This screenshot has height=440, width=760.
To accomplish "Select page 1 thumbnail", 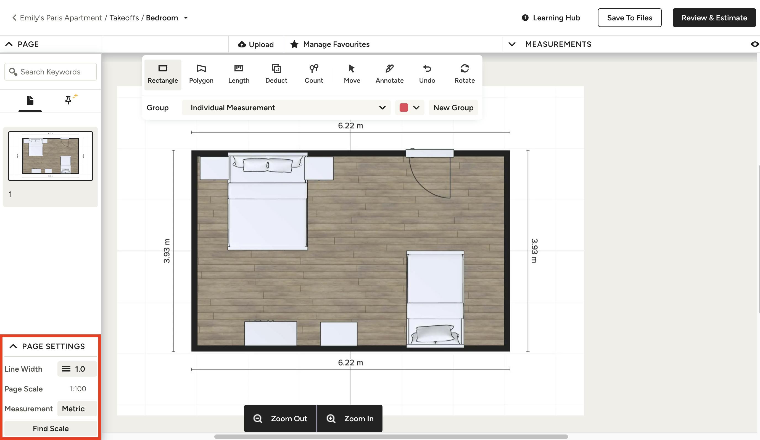I will click(x=50, y=156).
